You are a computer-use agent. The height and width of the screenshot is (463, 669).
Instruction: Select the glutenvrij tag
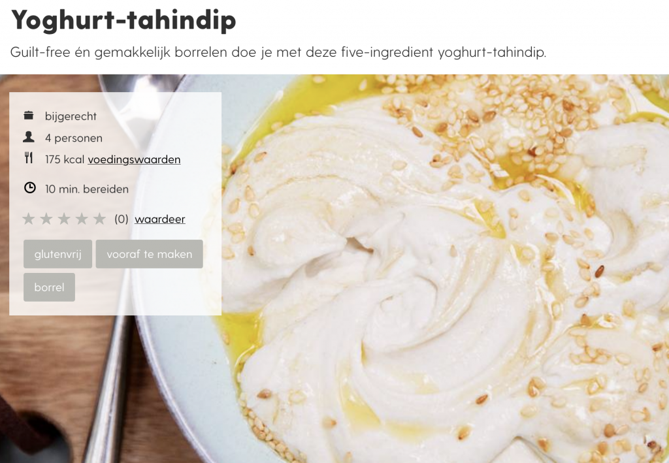pos(57,254)
